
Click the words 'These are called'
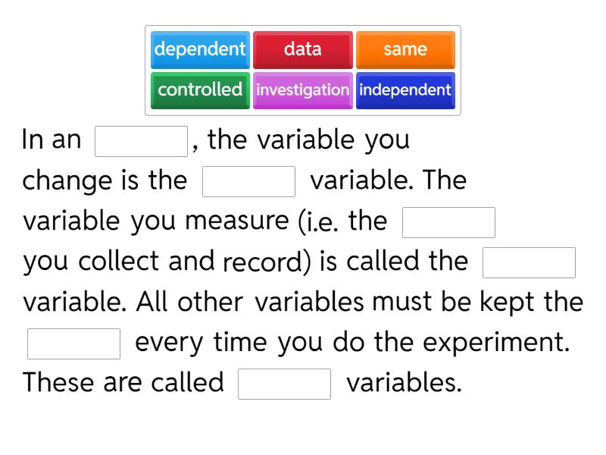[123, 382]
